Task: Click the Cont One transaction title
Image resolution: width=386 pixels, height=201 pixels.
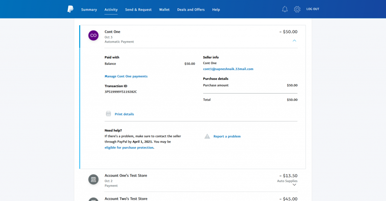Action: (x=112, y=32)
